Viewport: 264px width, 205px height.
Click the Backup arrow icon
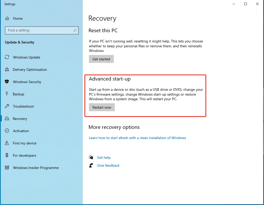coord(7,94)
